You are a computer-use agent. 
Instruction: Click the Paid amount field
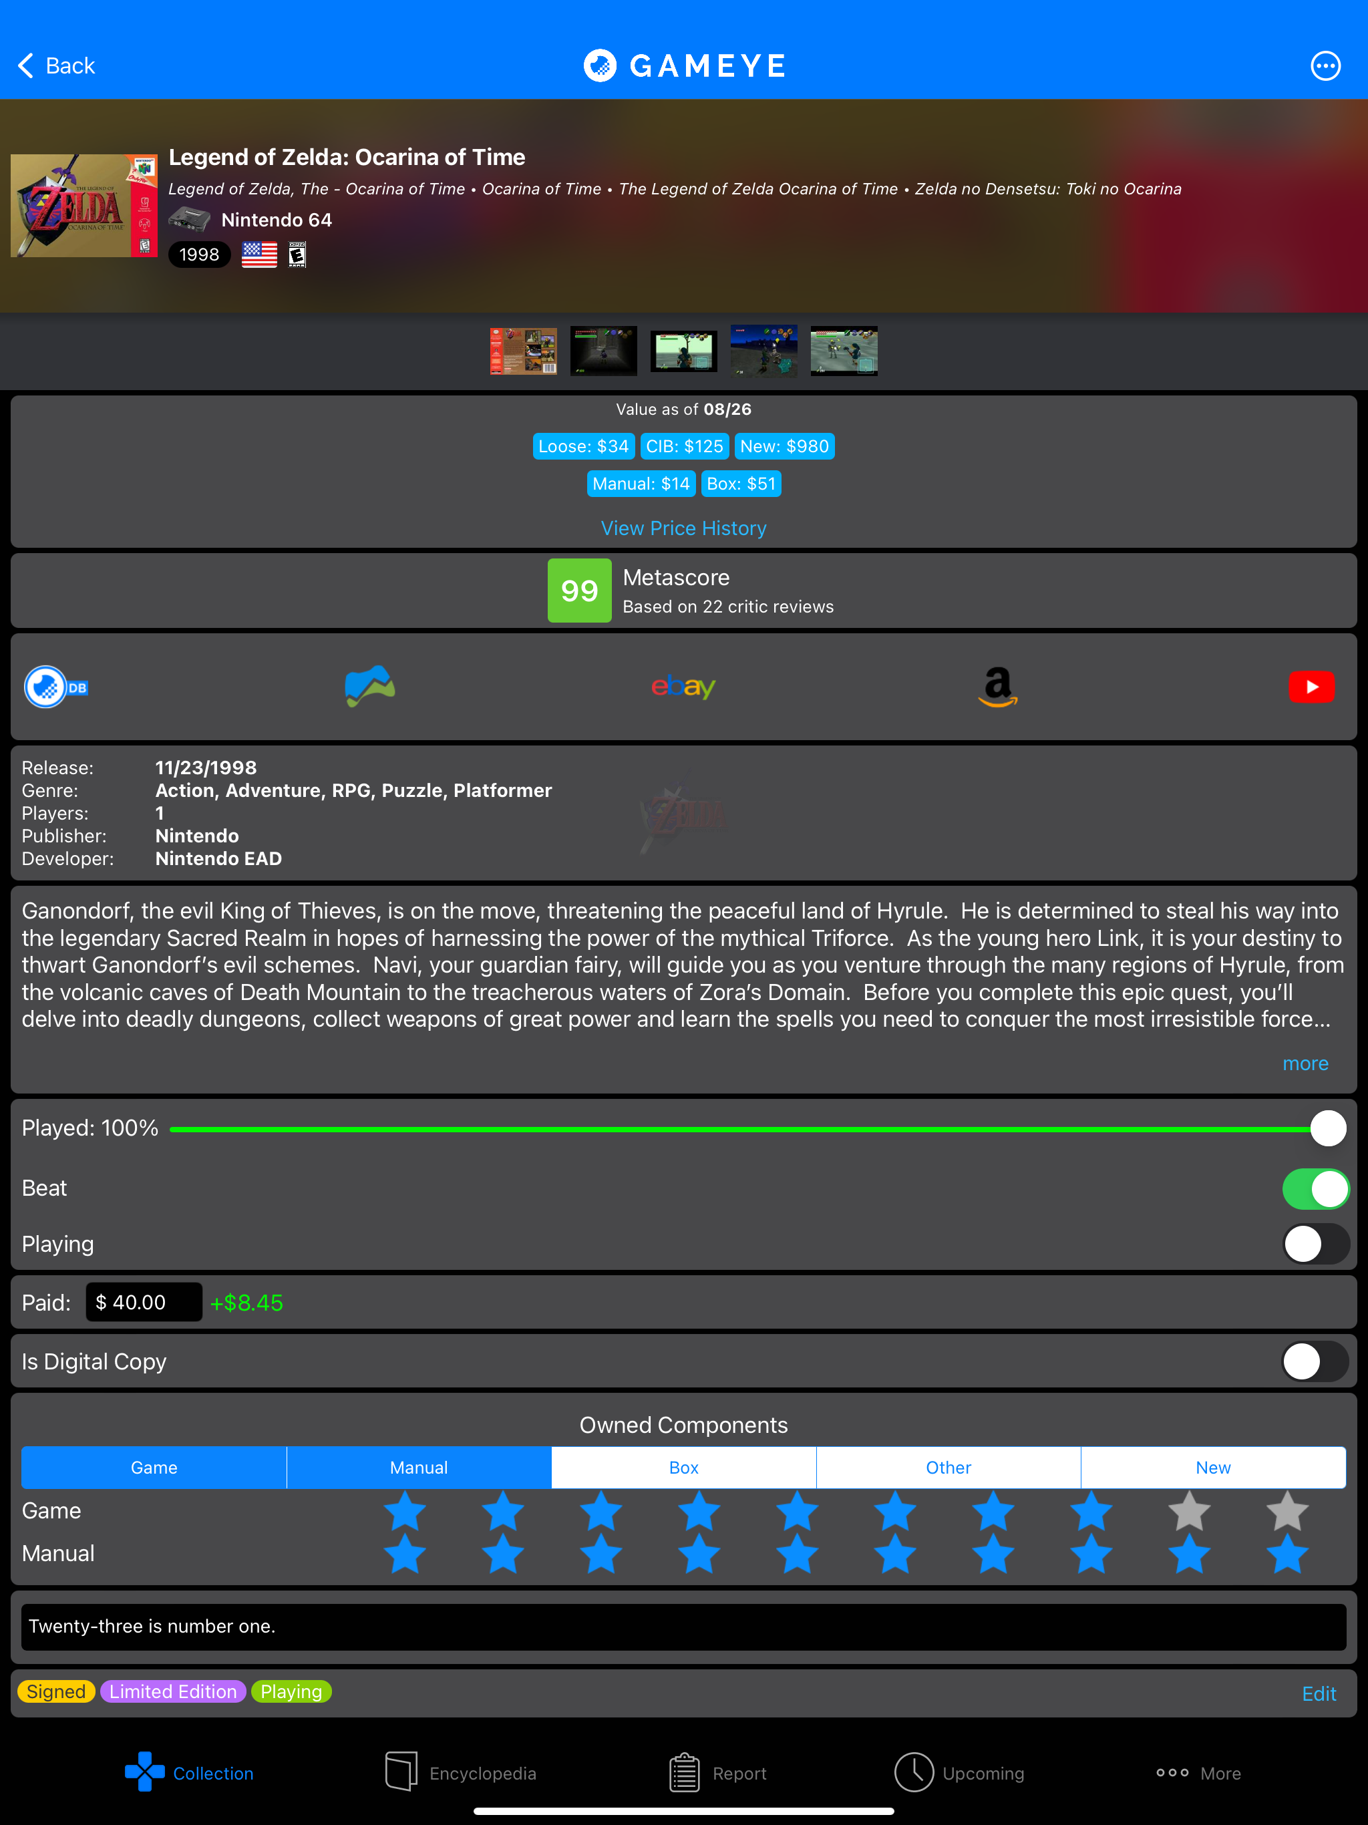tap(144, 1302)
